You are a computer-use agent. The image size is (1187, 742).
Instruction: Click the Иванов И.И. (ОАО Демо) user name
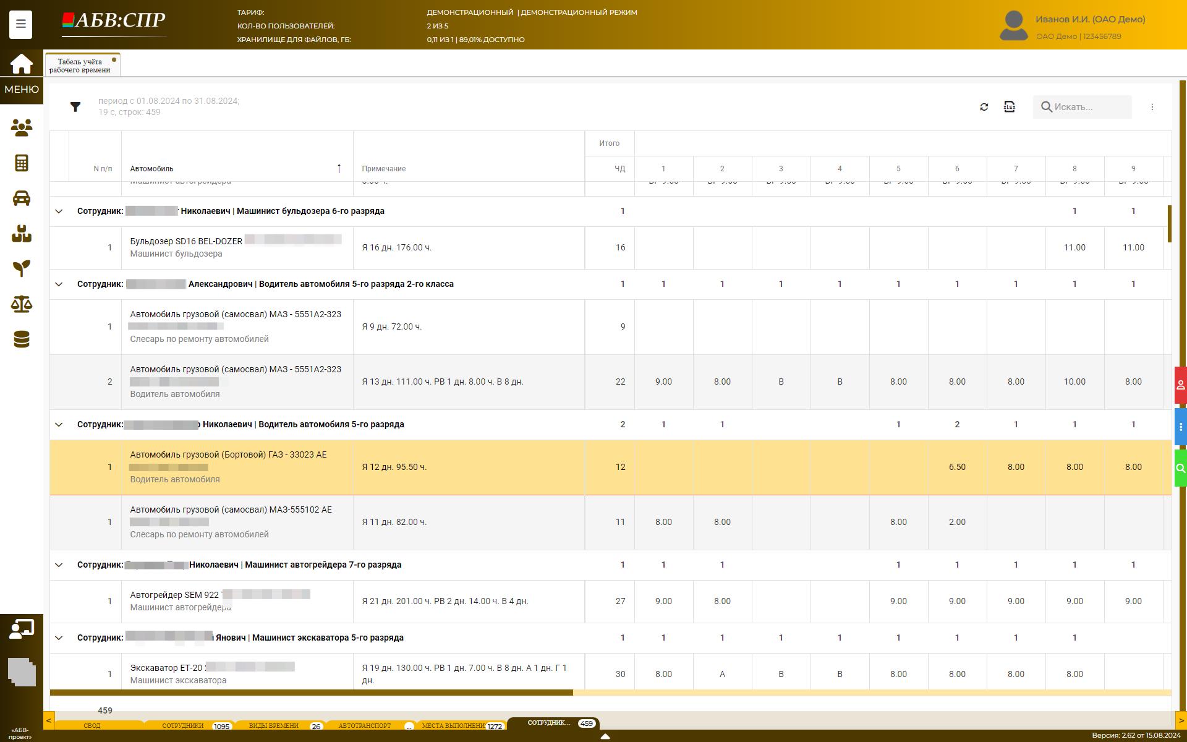pyautogui.click(x=1090, y=19)
